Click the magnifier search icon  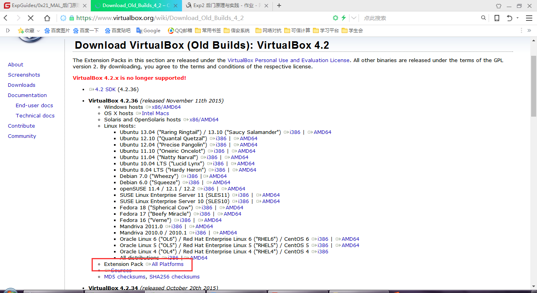pos(484,18)
